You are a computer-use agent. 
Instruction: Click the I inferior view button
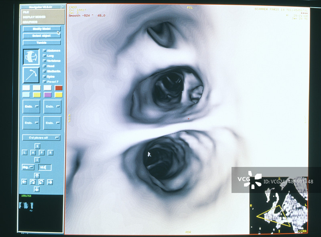(37, 159)
